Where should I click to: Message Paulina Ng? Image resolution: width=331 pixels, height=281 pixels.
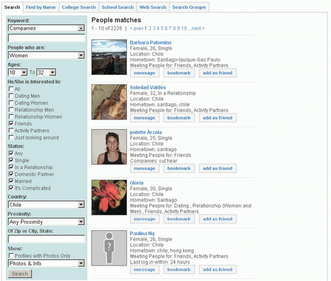(145, 270)
